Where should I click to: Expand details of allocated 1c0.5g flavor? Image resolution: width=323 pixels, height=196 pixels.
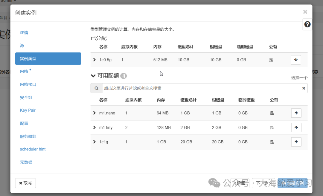pos(95,60)
